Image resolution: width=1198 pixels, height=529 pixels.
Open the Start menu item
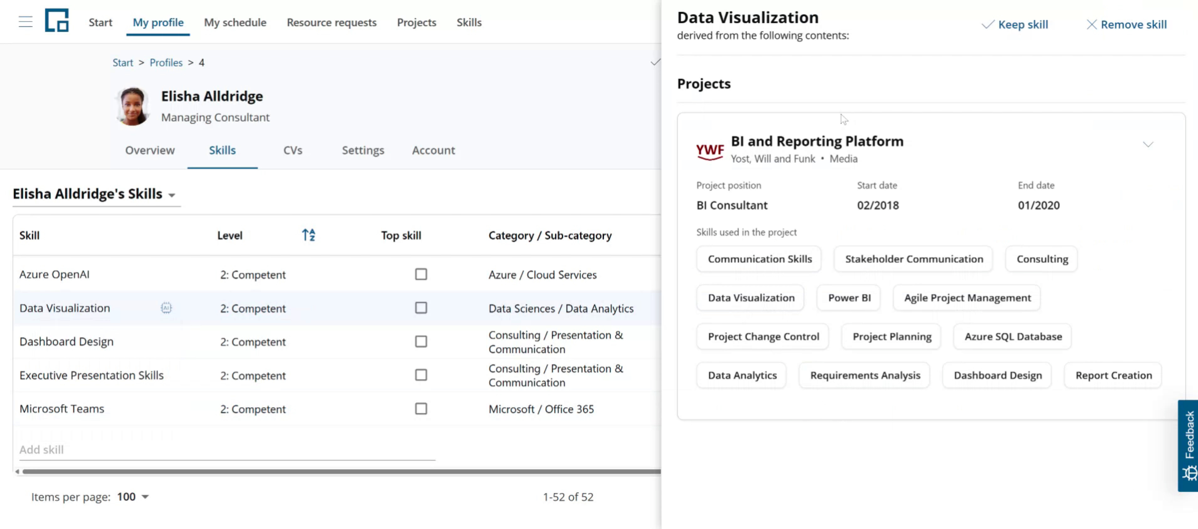(x=101, y=22)
